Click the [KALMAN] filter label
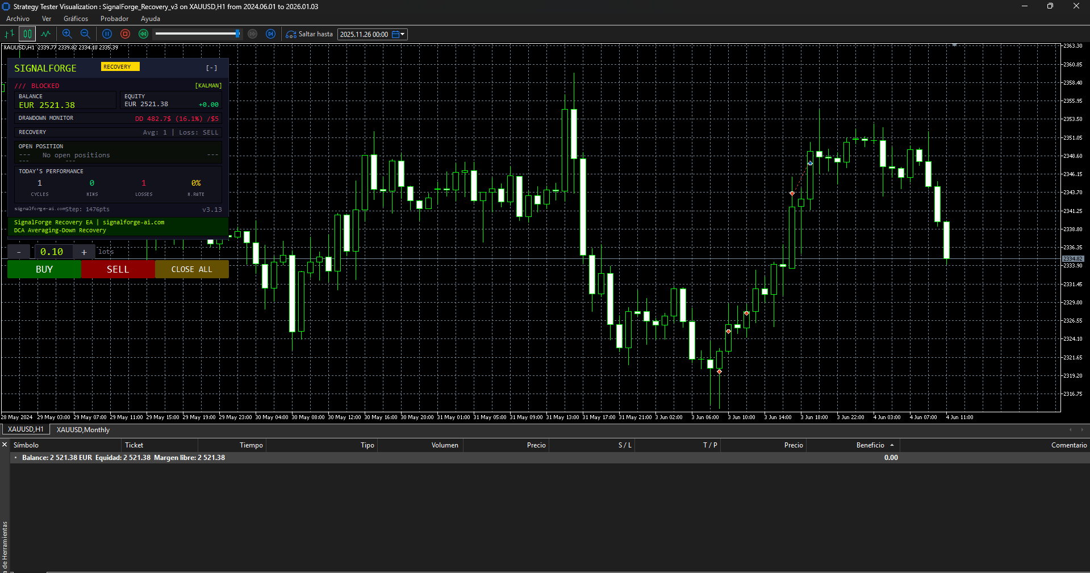 tap(208, 86)
